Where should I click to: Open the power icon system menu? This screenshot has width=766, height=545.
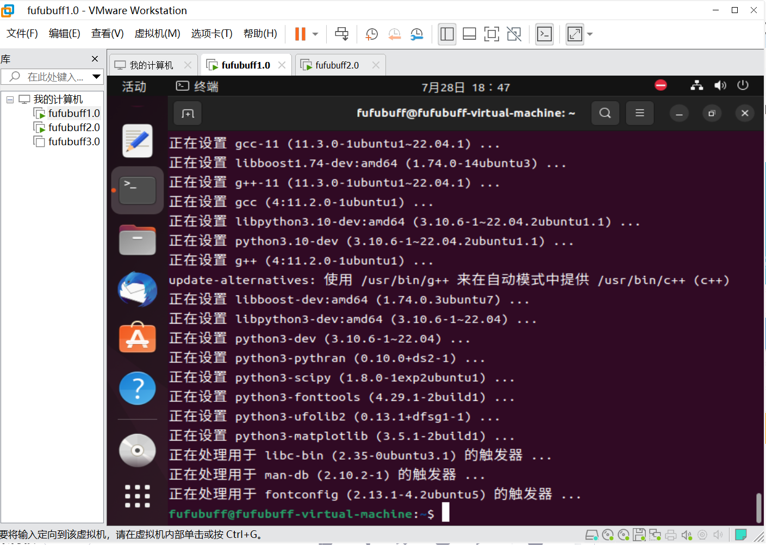tap(743, 85)
